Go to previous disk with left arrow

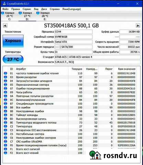[x=5, y=25]
